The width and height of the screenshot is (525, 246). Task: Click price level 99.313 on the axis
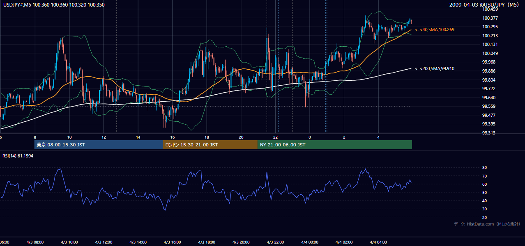pyautogui.click(x=490, y=133)
